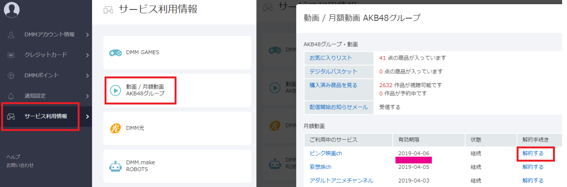Open the ピンク映画ch service link
Screen dimensions: 567x187
[x=326, y=153]
